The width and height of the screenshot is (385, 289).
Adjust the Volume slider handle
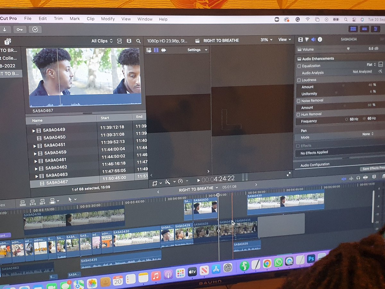(x=348, y=49)
